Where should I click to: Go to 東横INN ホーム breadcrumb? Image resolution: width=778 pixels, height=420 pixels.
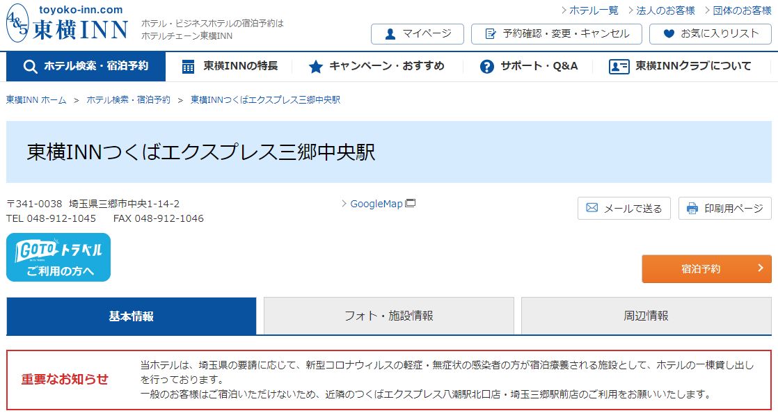pos(36,100)
